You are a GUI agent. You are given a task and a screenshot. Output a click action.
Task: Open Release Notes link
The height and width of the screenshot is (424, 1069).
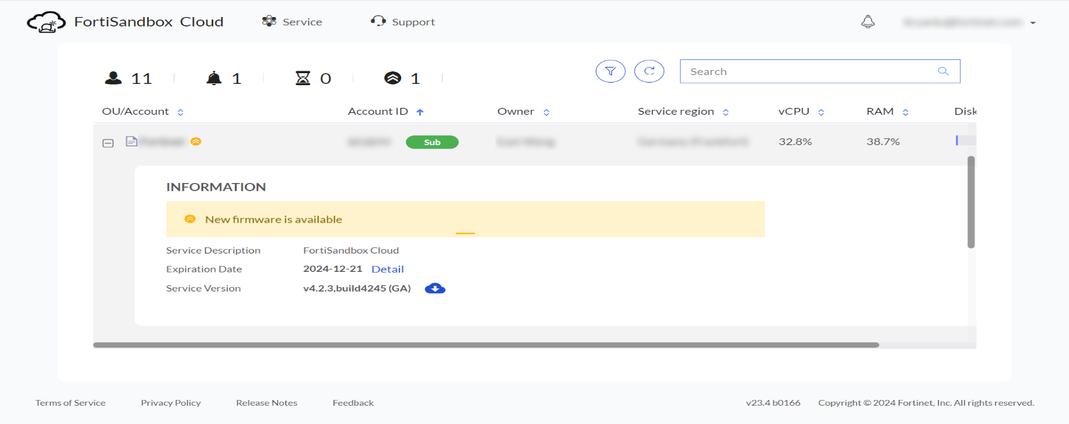pos(267,403)
